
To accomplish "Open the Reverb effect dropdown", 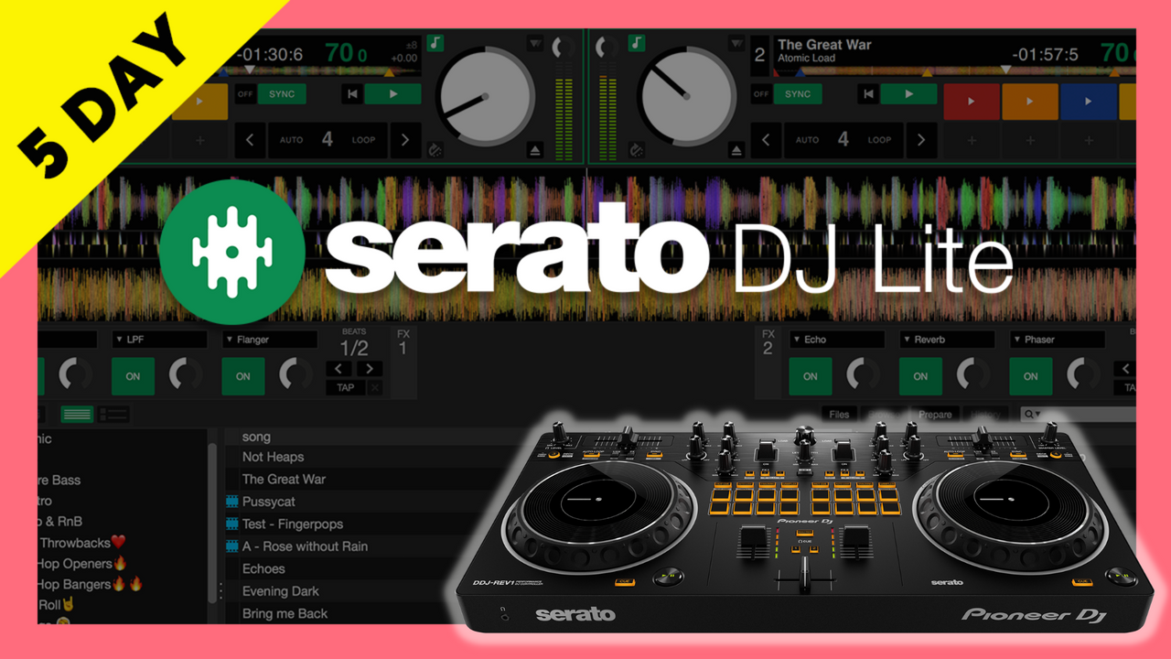I will click(x=946, y=340).
